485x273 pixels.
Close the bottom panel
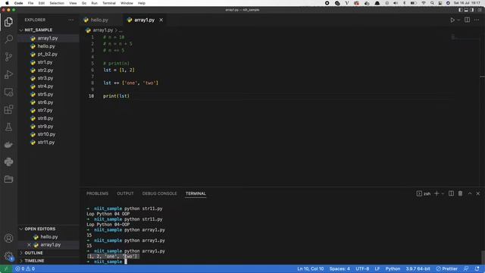pos(478,193)
